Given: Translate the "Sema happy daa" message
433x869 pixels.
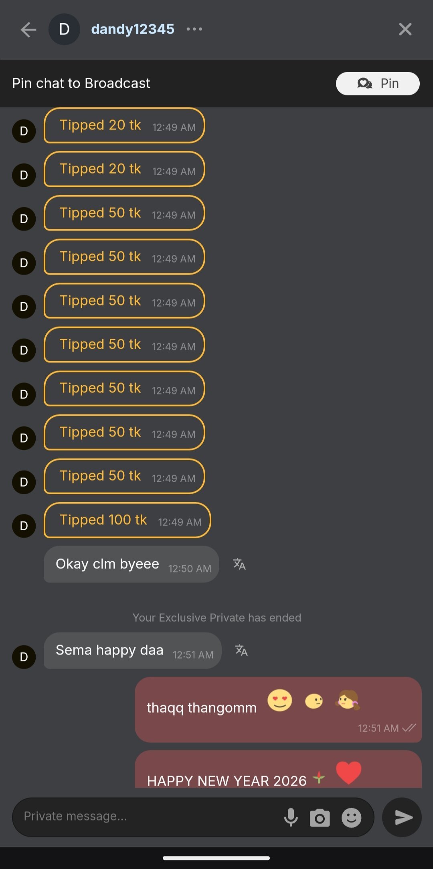Looking at the screenshot, I should [x=241, y=650].
